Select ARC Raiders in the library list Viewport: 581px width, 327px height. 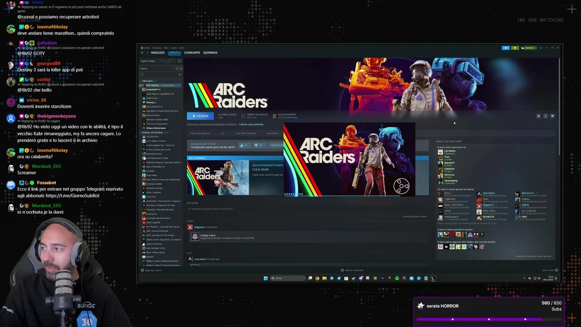(160, 85)
